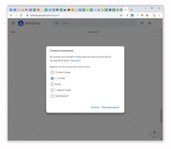Open the Chrome three-dot browser menu

coord(159,15)
